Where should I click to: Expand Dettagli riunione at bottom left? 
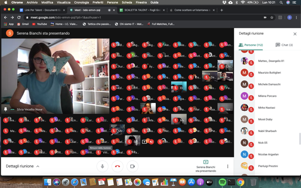tap(23, 166)
